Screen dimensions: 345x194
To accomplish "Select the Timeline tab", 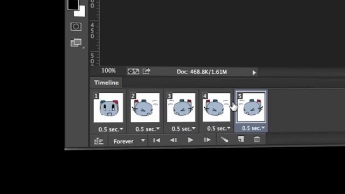I will (x=106, y=82).
